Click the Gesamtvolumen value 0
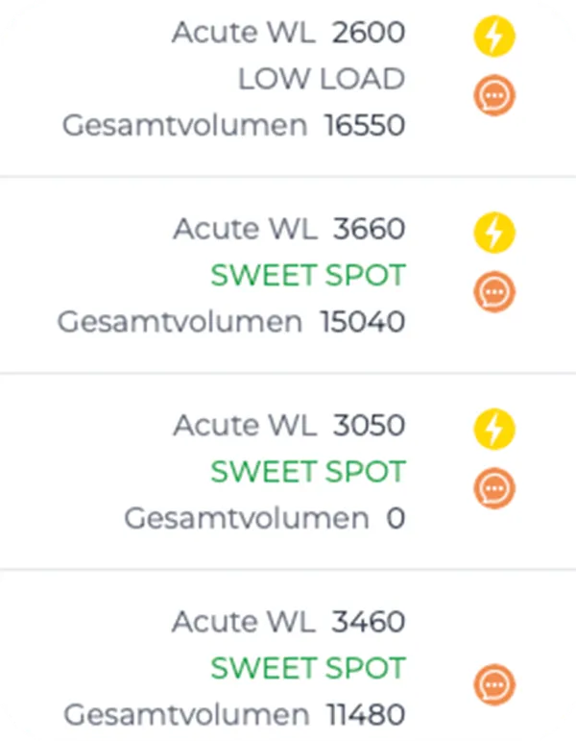The width and height of the screenshot is (576, 741). 396,519
